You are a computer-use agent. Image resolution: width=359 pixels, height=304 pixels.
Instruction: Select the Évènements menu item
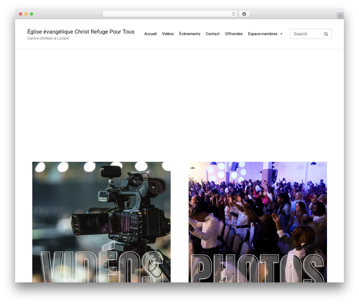[x=190, y=34]
